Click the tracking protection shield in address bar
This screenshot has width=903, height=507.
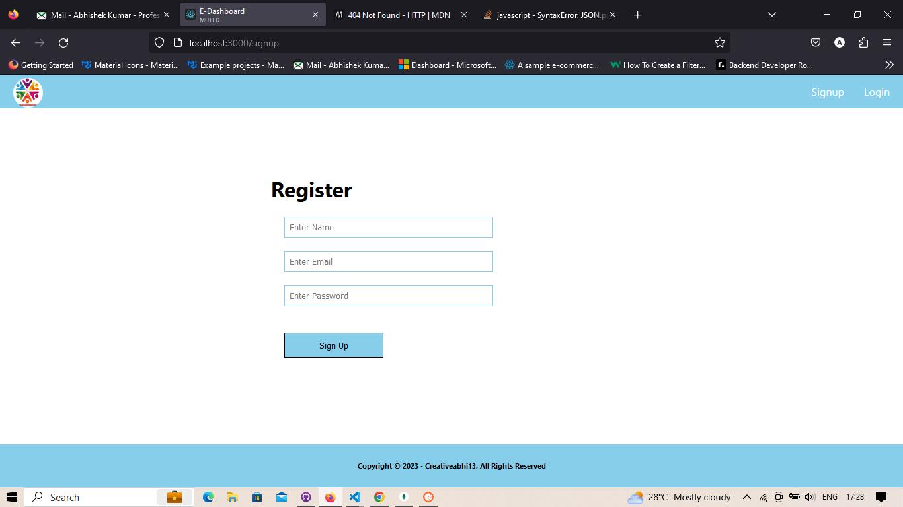159,42
